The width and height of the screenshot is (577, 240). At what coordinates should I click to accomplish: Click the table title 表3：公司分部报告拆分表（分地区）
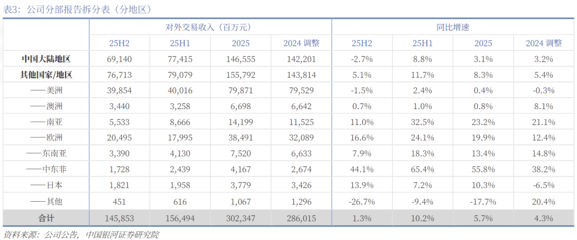point(77,10)
